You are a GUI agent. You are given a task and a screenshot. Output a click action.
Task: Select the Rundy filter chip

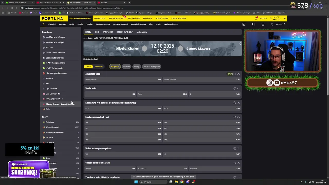click(x=136, y=66)
